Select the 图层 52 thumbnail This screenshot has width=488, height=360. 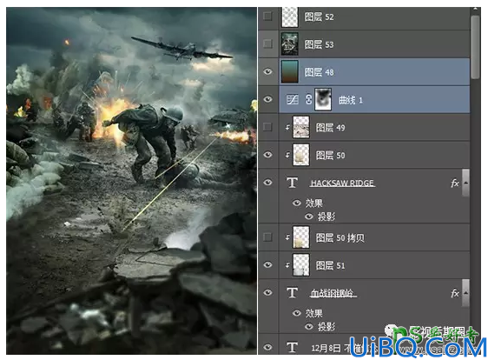289,17
